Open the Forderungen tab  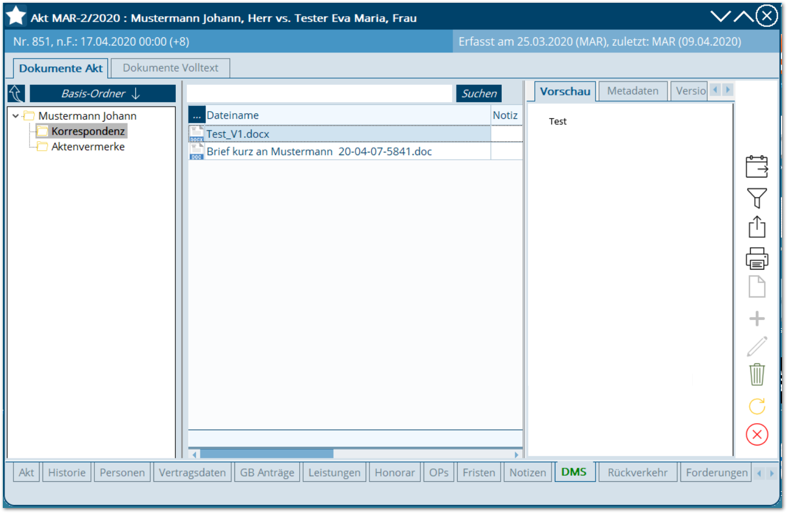[716, 472]
